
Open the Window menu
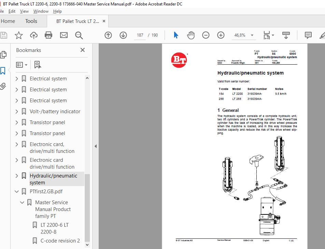tap(41, 11)
